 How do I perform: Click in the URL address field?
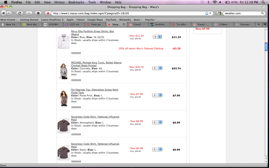tap(126, 13)
